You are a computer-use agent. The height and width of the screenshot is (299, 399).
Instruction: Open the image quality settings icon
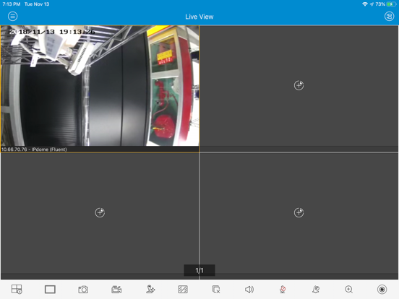pyautogui.click(x=183, y=290)
